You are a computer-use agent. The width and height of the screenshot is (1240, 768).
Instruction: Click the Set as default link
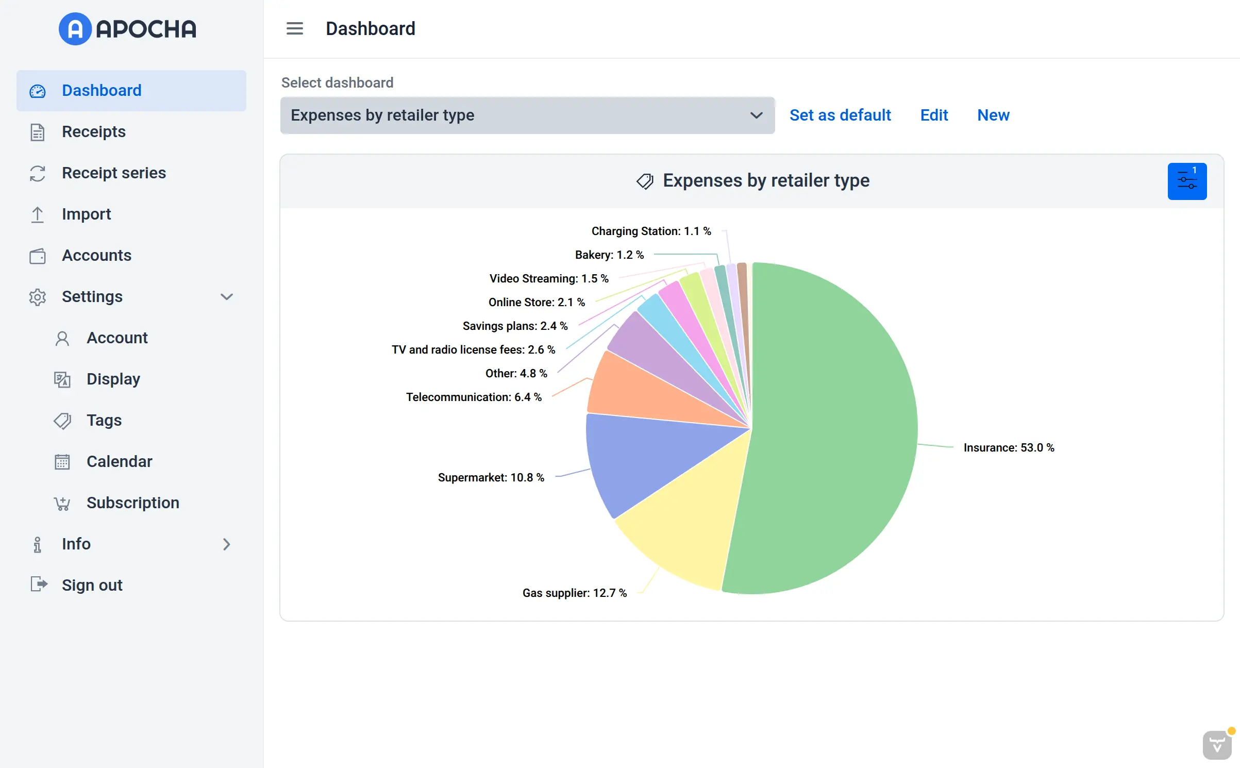point(840,115)
